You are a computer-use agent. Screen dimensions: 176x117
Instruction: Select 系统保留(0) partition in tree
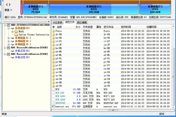[x=22, y=28]
